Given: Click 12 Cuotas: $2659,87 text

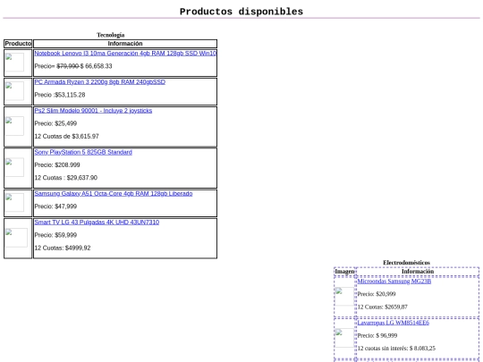Looking at the screenshot, I should (382, 307).
